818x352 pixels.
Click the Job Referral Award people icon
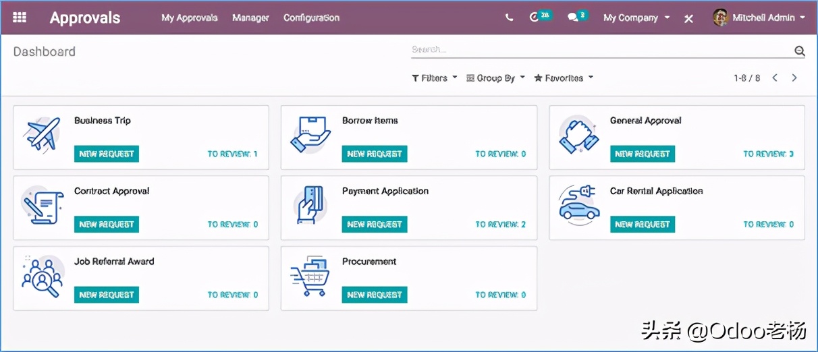coord(42,276)
